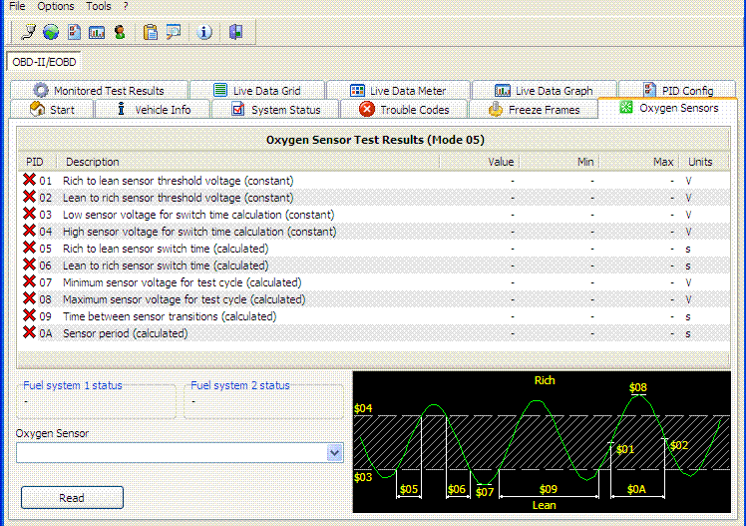746x526 pixels.
Task: Select row 'Lean to rich sensor switch time (calculated)'
Action: pyautogui.click(x=374, y=265)
